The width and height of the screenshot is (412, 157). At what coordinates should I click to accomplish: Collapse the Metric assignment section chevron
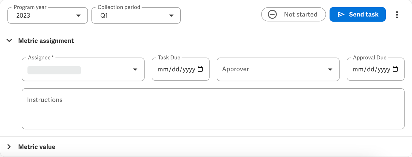click(9, 41)
